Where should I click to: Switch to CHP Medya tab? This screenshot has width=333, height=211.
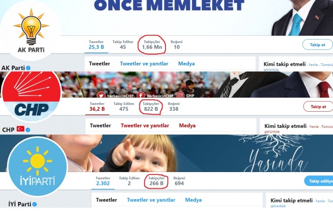(x=187, y=125)
